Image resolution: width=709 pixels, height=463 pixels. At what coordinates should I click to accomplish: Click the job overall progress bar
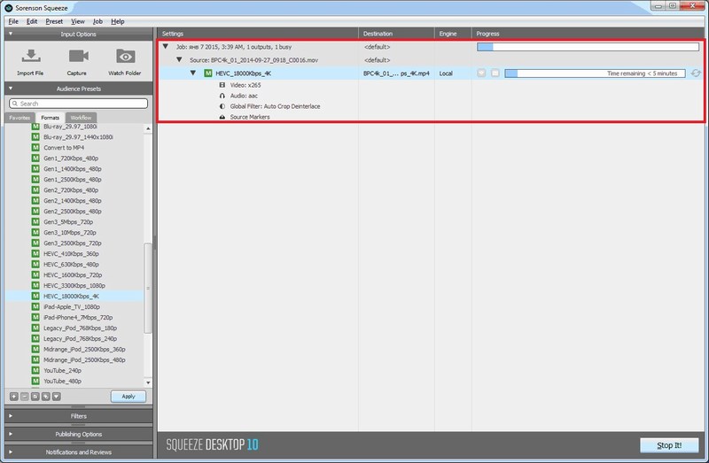coord(588,47)
